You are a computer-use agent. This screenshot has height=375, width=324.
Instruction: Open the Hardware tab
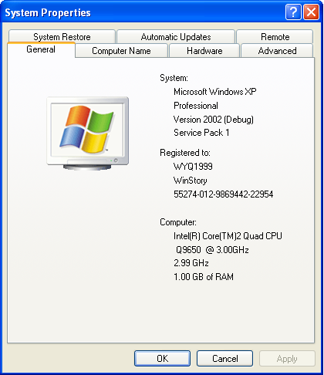(x=204, y=51)
